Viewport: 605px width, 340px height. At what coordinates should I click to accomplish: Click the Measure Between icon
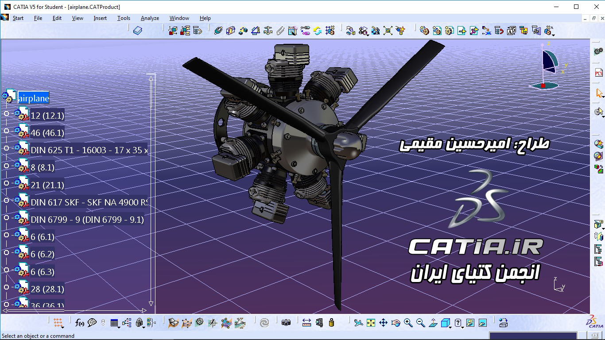(x=306, y=323)
